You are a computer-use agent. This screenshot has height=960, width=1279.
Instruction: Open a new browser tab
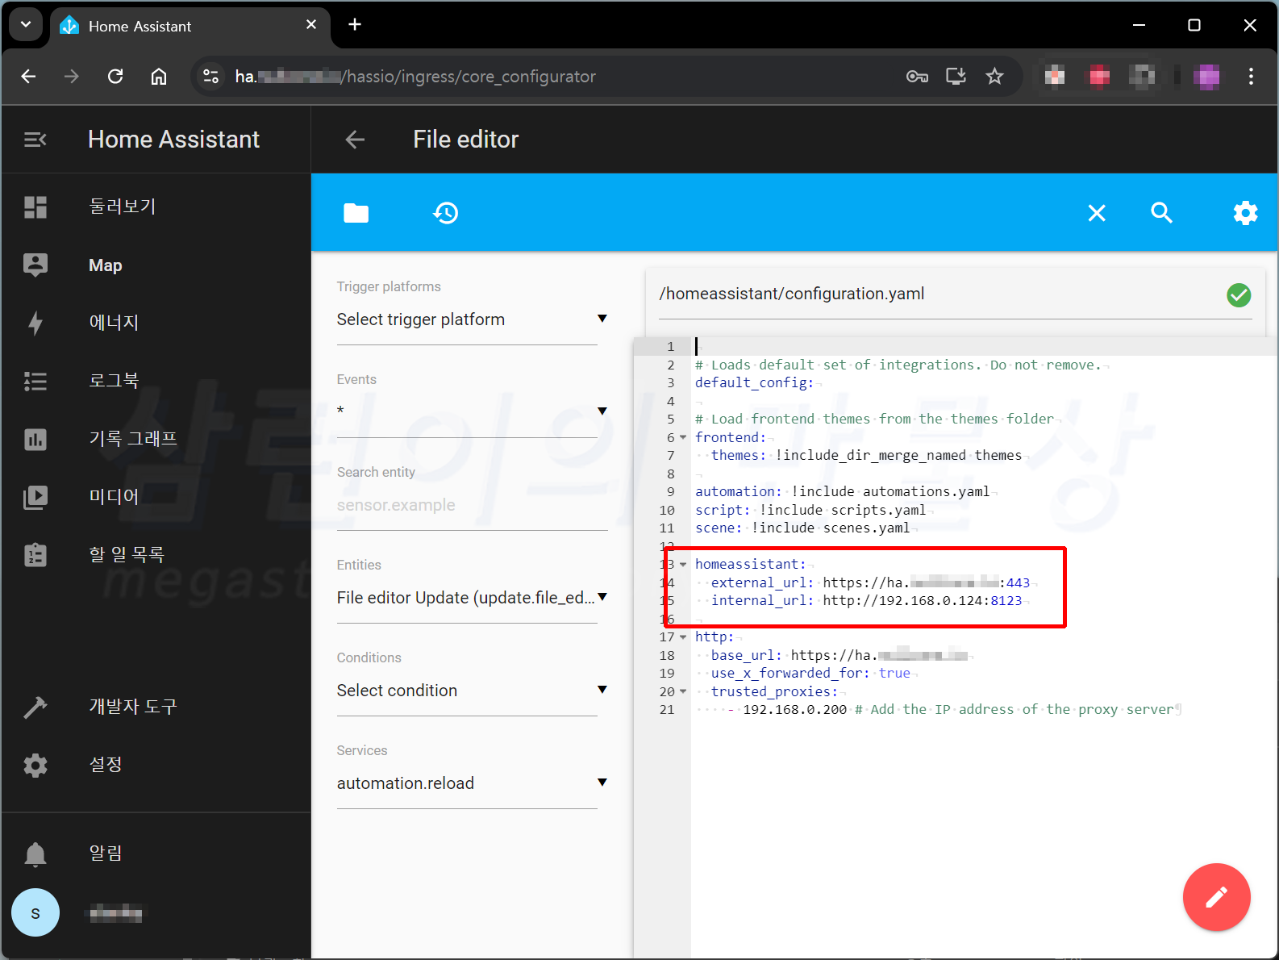355,25
